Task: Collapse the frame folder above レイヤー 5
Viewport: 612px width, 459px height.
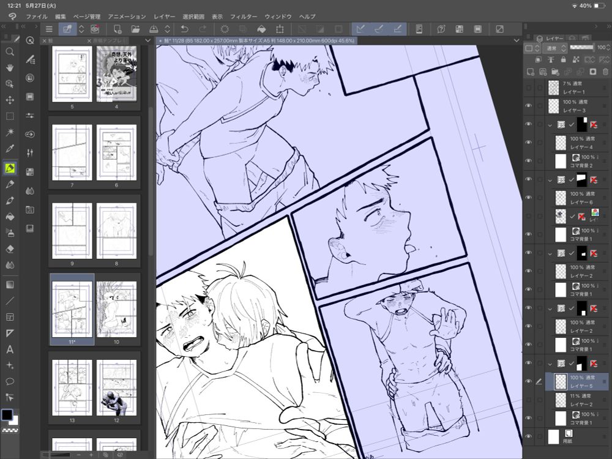Action: point(550,364)
